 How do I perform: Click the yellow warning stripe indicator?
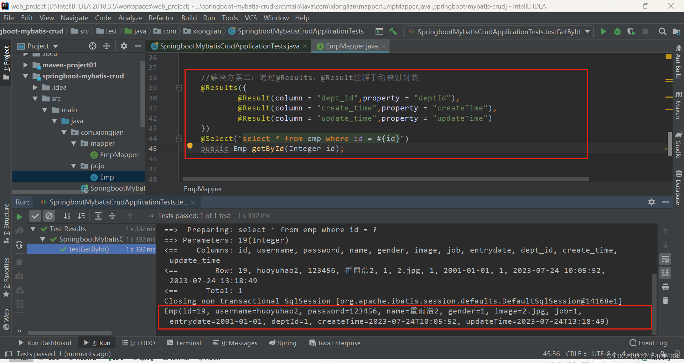[669, 56]
